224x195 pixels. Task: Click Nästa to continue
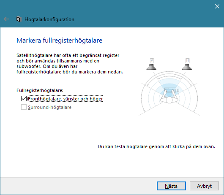(x=171, y=186)
